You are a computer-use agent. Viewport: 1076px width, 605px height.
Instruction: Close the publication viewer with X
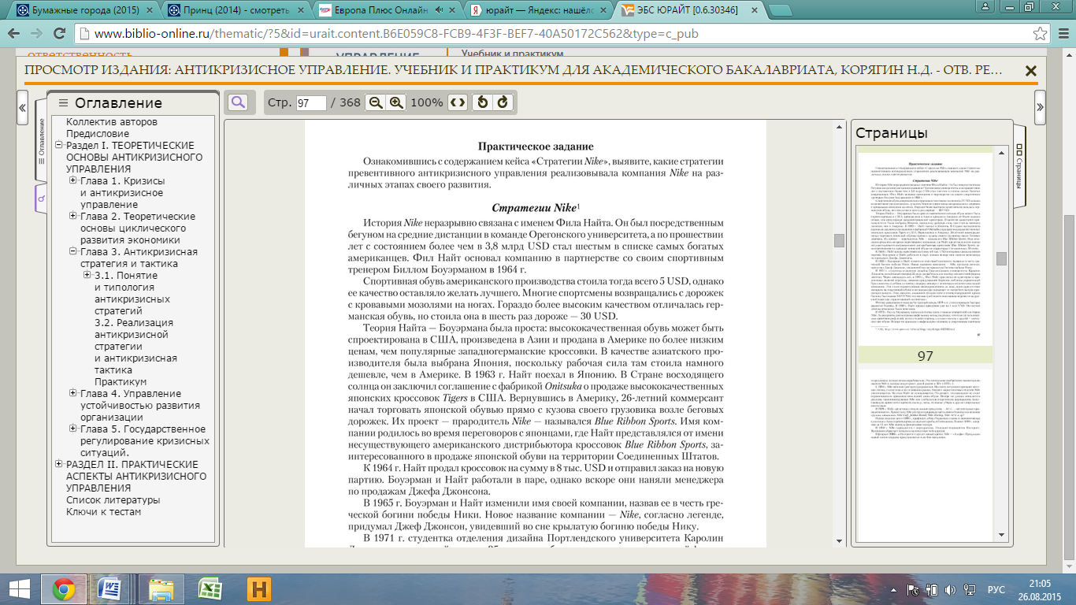pyautogui.click(x=1030, y=70)
